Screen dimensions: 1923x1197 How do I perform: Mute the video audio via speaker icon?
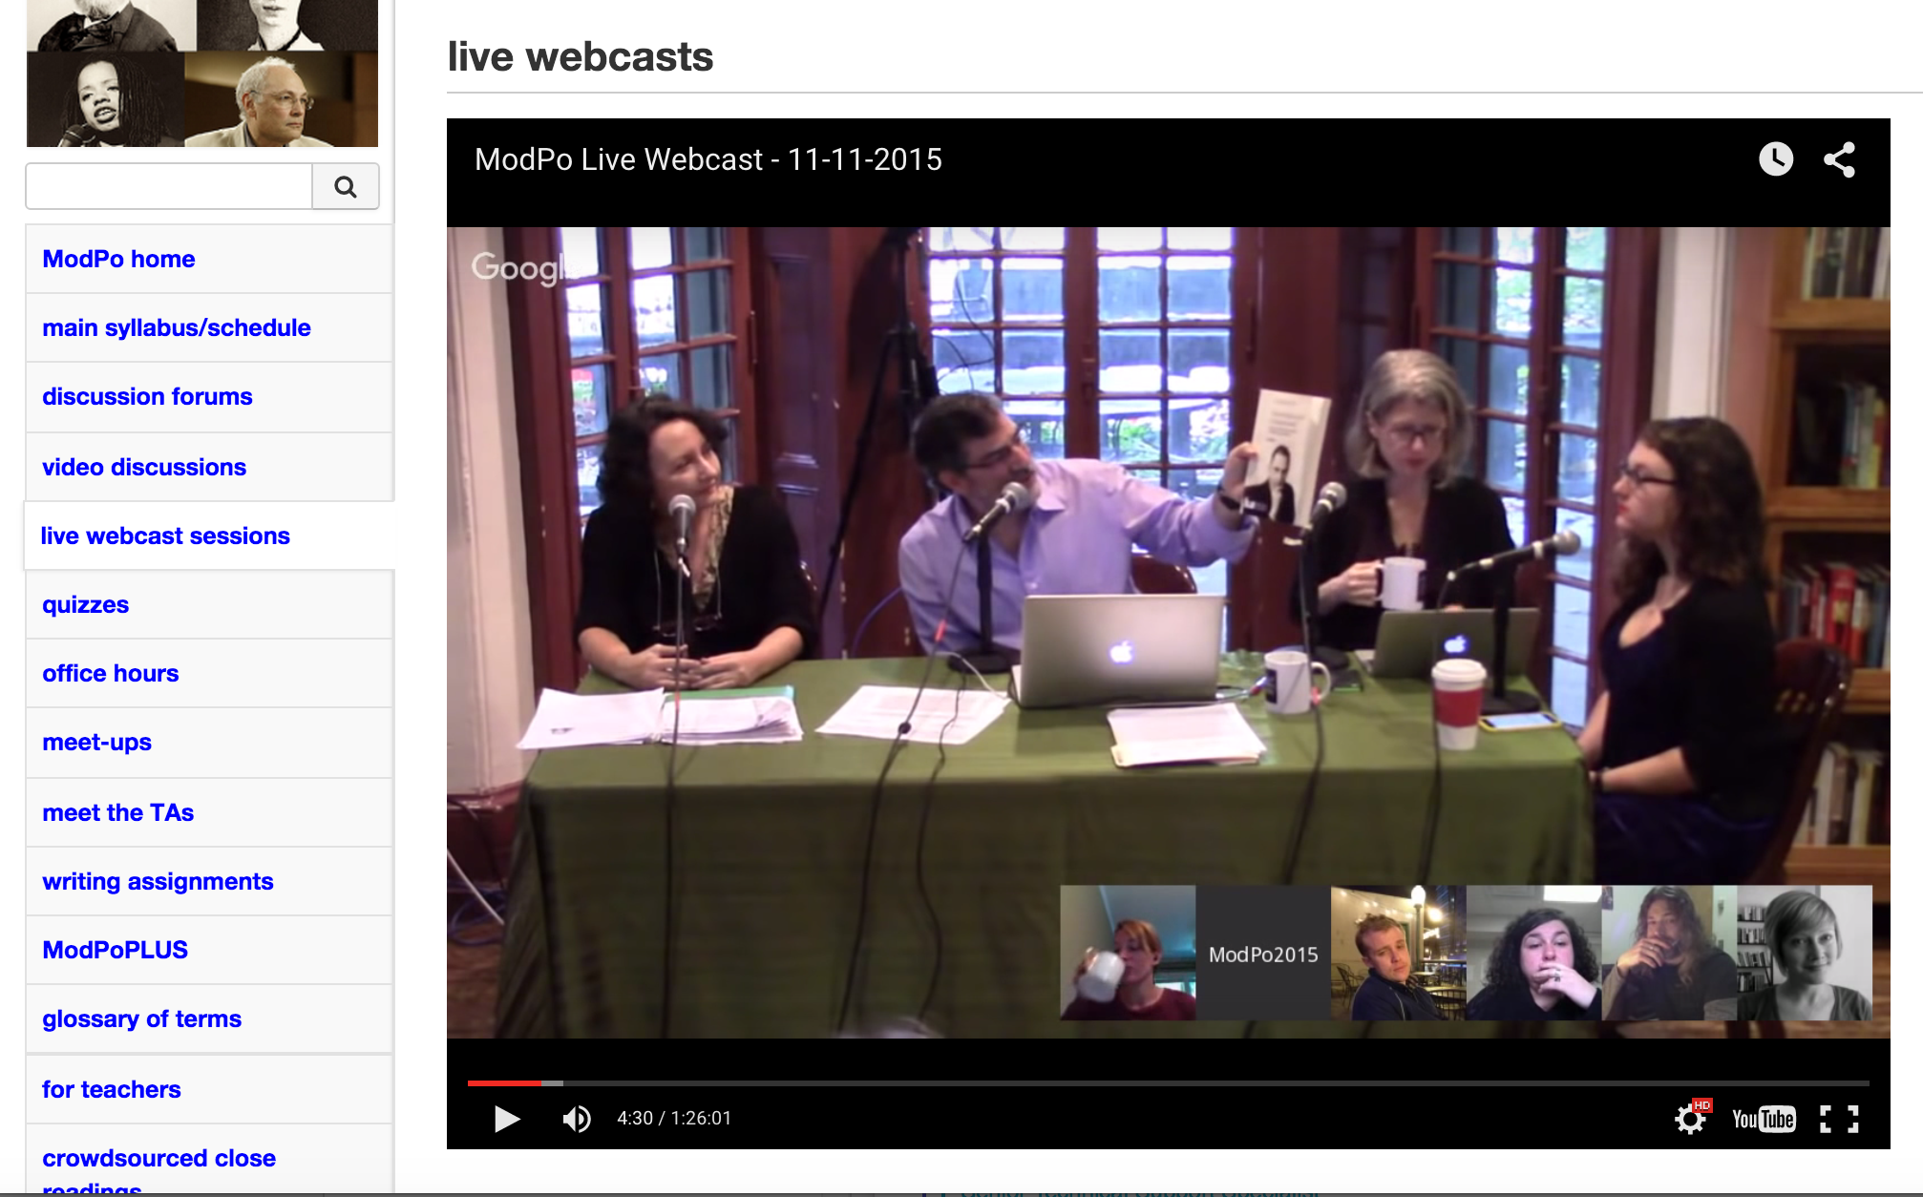[x=577, y=1119]
